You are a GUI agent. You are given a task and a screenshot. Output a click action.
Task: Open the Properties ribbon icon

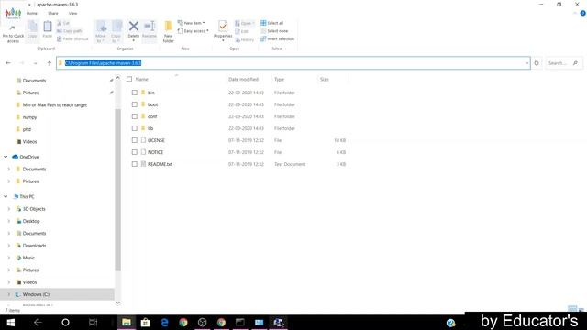223,27
